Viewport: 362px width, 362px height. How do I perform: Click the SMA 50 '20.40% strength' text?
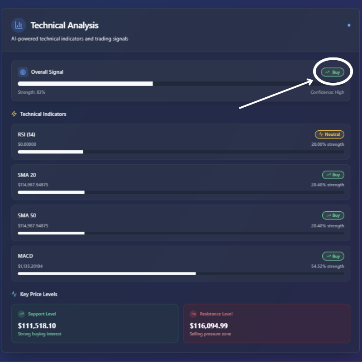point(328,225)
